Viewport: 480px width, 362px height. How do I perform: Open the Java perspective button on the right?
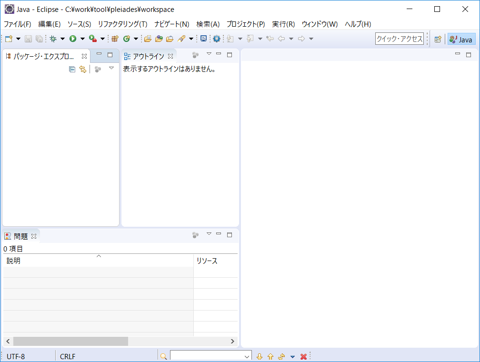click(x=461, y=39)
